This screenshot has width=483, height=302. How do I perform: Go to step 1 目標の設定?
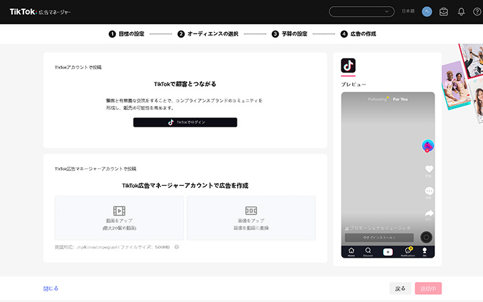[126, 34]
